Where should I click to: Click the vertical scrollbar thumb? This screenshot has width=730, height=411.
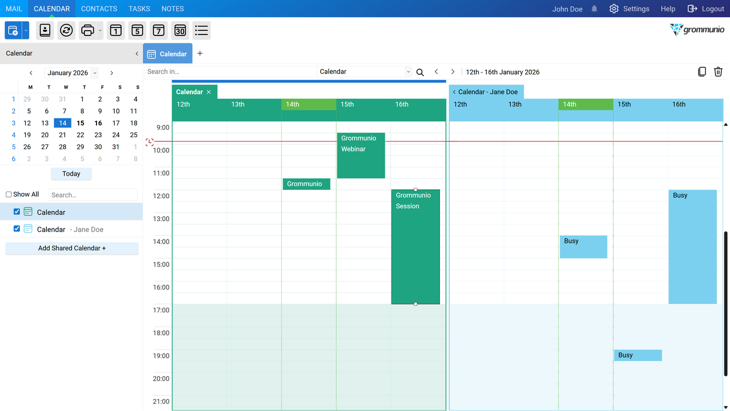point(726,304)
